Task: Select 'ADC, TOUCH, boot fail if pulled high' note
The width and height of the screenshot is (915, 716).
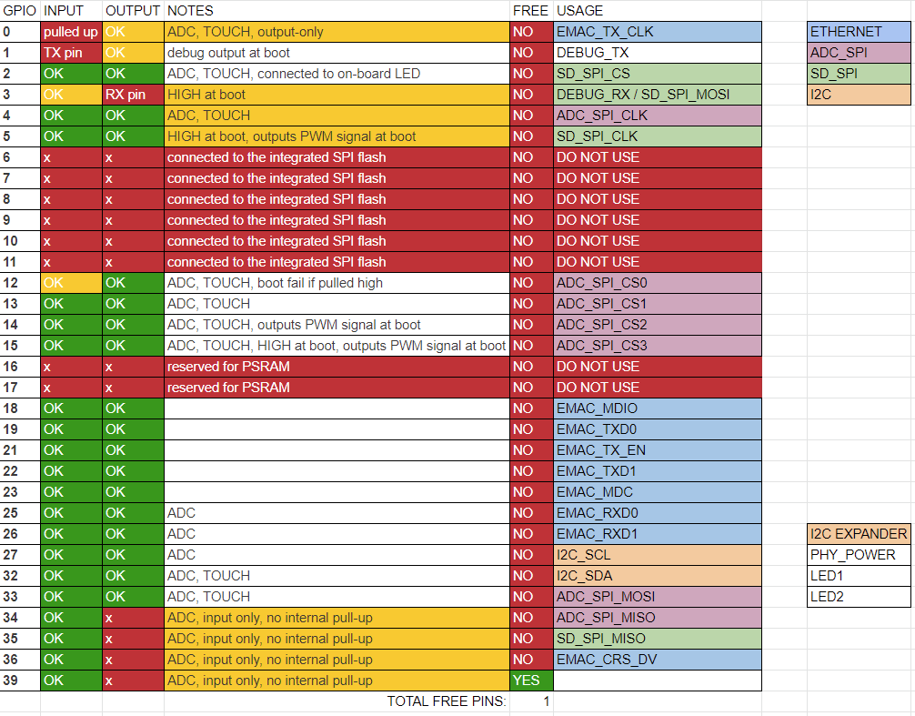Action: point(337,283)
